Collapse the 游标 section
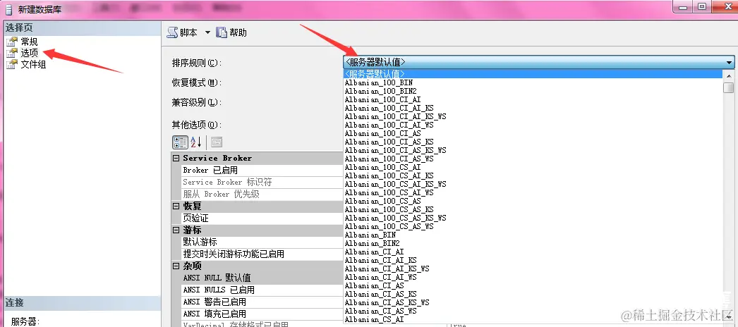The width and height of the screenshot is (738, 327). click(x=176, y=230)
